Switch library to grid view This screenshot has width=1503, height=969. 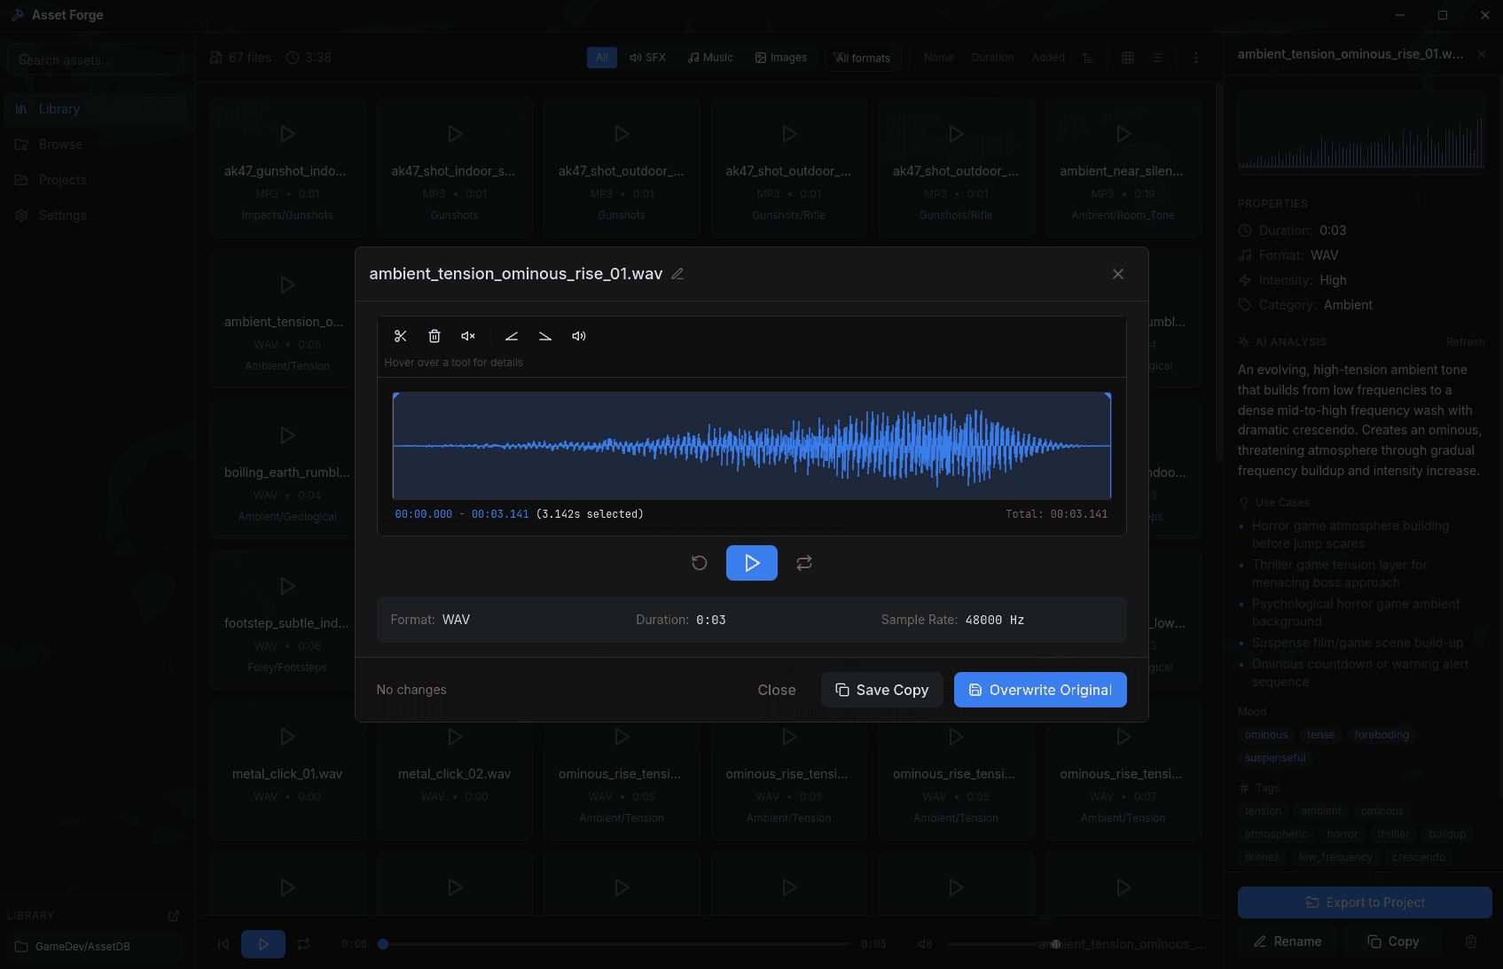pos(1127,57)
